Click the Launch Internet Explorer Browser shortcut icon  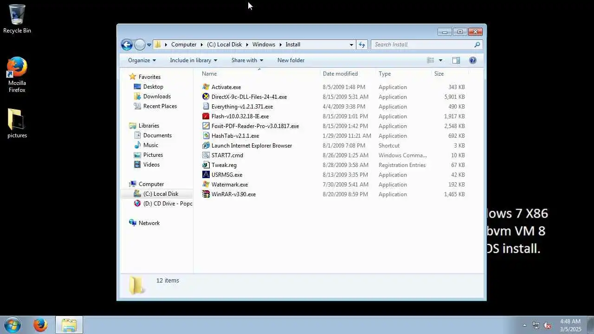pyautogui.click(x=206, y=145)
